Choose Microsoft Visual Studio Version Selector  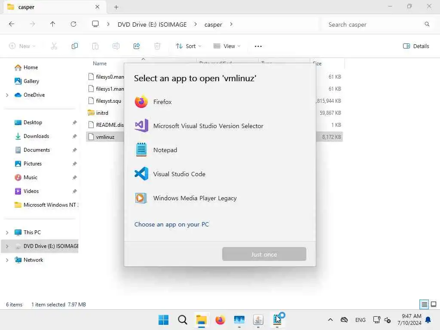[220, 126]
